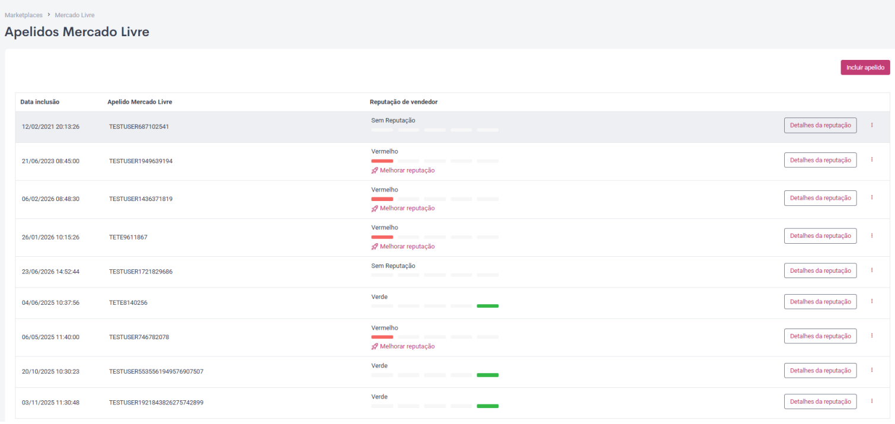895x424 pixels.
Task: Select nickname TESTUSER746782078
Action: click(x=139, y=337)
